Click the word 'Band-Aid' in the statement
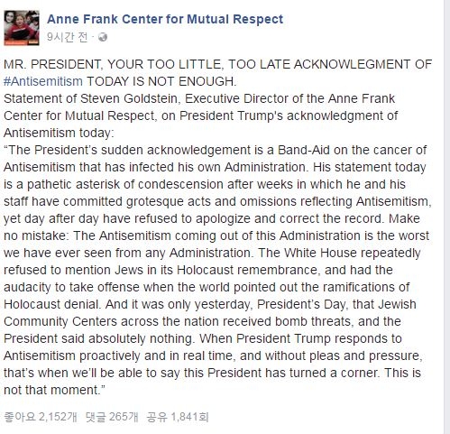 point(304,150)
